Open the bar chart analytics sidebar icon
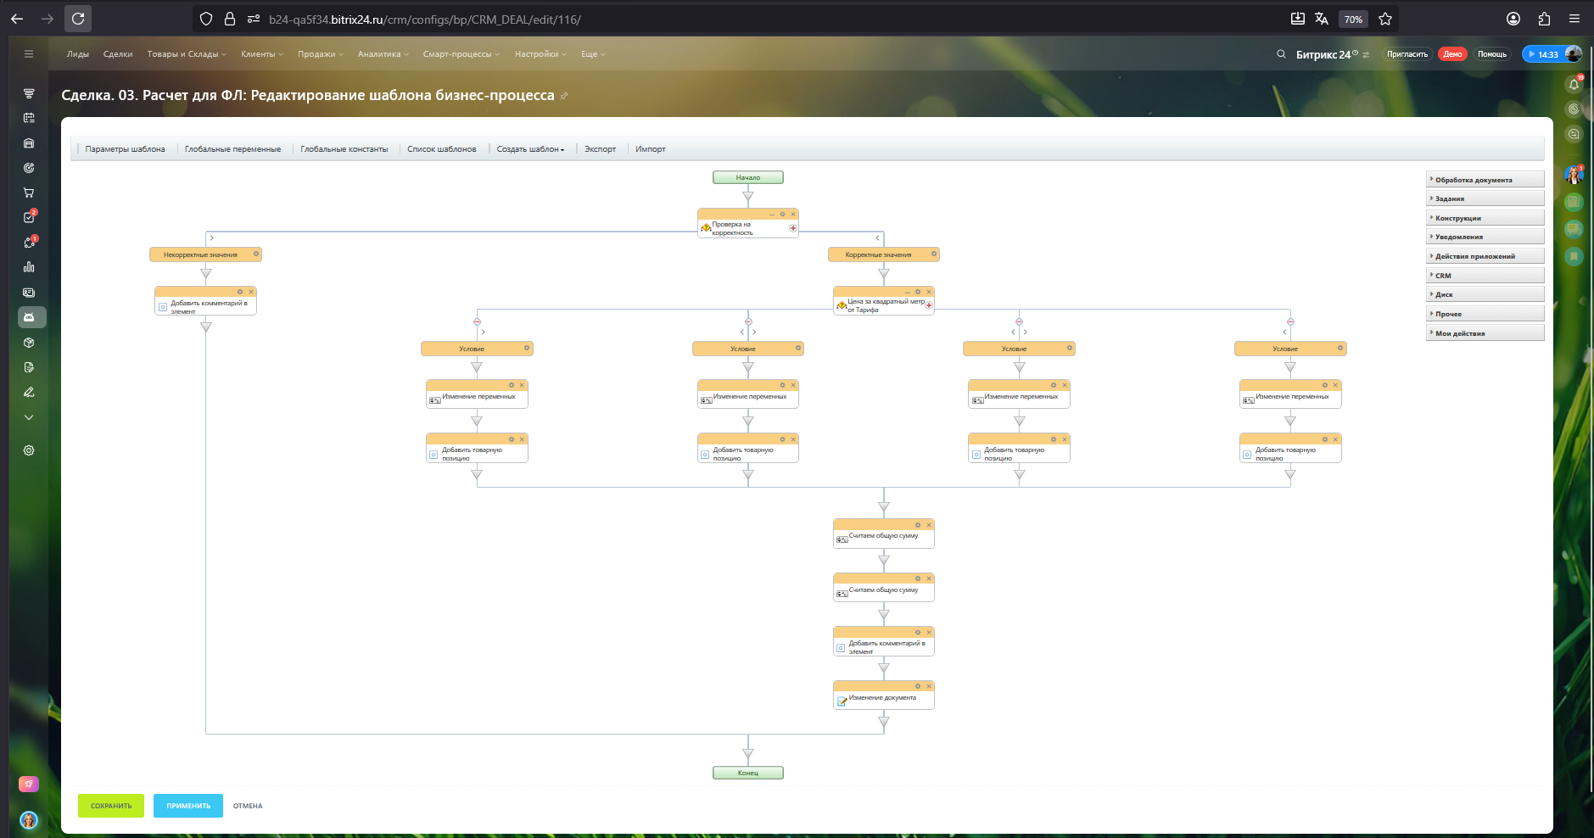 (29, 267)
